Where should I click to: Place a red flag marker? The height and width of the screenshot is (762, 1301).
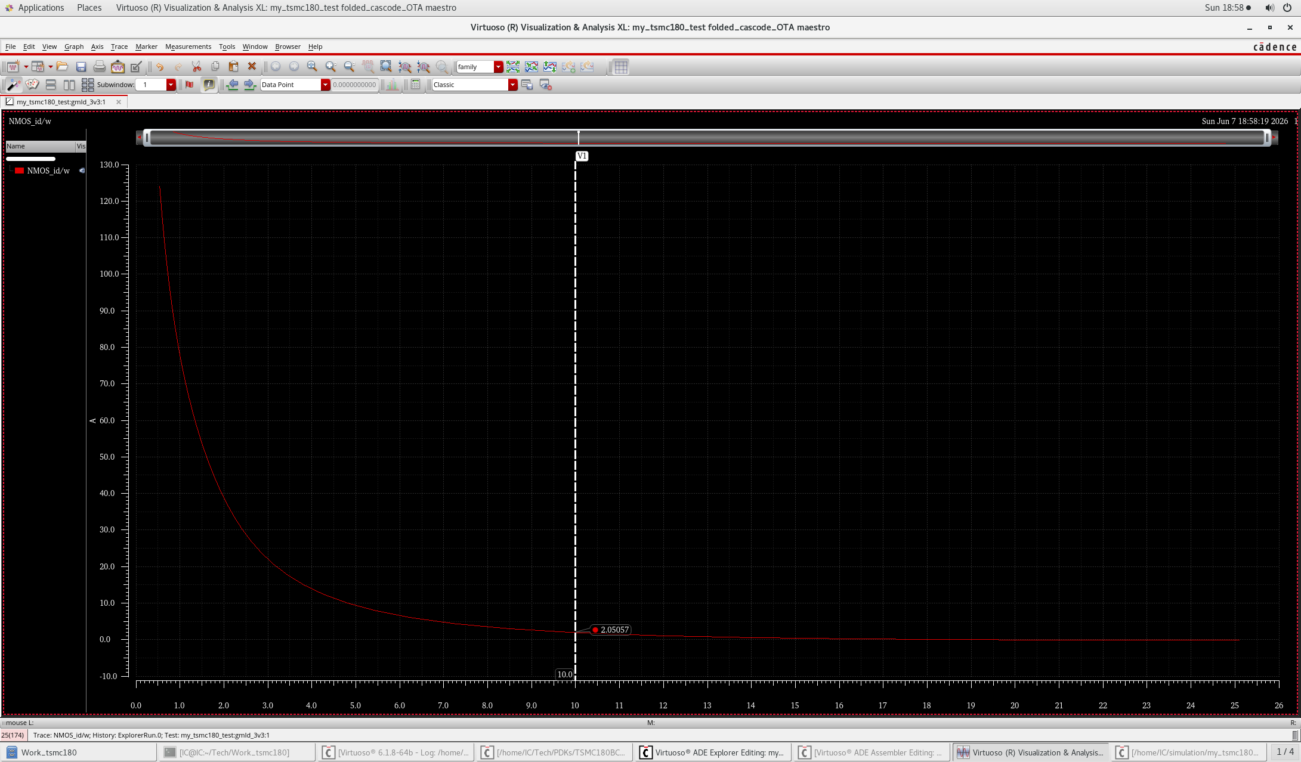coord(190,85)
